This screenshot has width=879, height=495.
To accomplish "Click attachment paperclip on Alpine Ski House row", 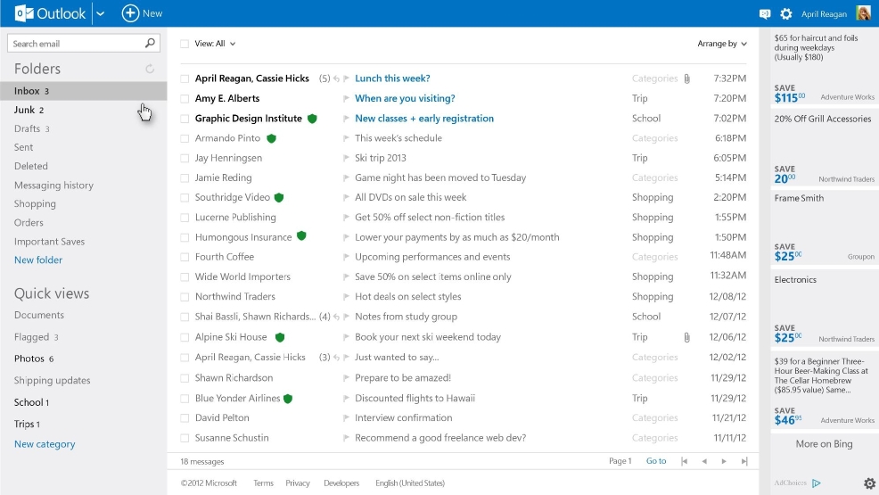I will pyautogui.click(x=686, y=337).
